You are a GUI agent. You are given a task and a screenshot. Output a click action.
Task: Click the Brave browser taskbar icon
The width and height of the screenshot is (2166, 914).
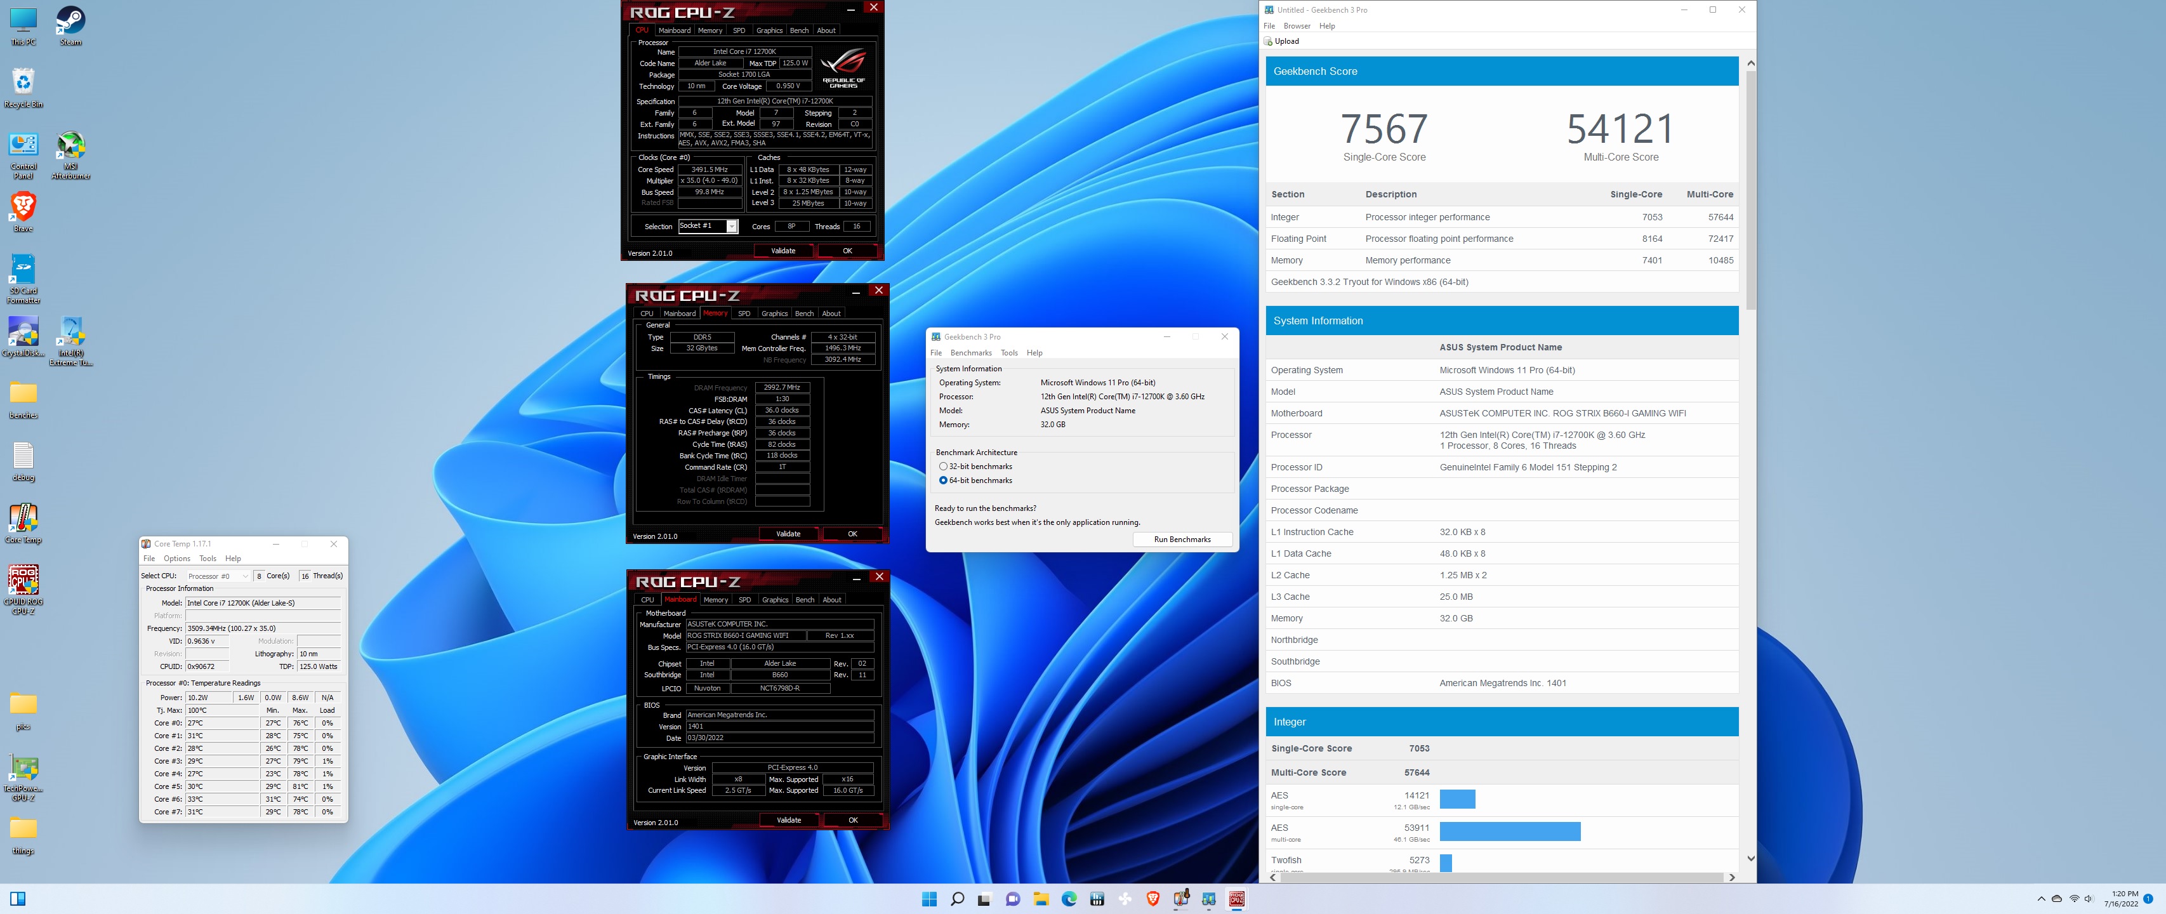pos(1152,899)
